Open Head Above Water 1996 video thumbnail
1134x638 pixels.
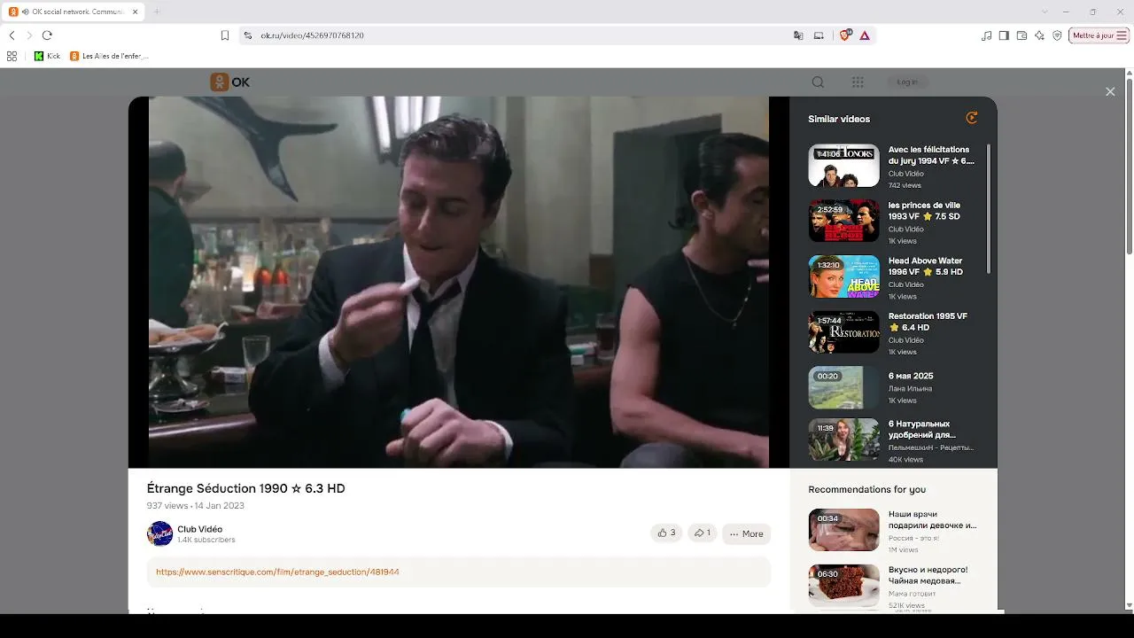pos(843,276)
